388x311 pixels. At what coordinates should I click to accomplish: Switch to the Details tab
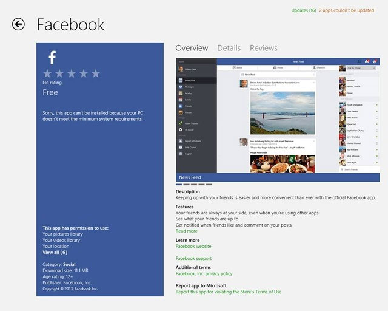pos(229,48)
